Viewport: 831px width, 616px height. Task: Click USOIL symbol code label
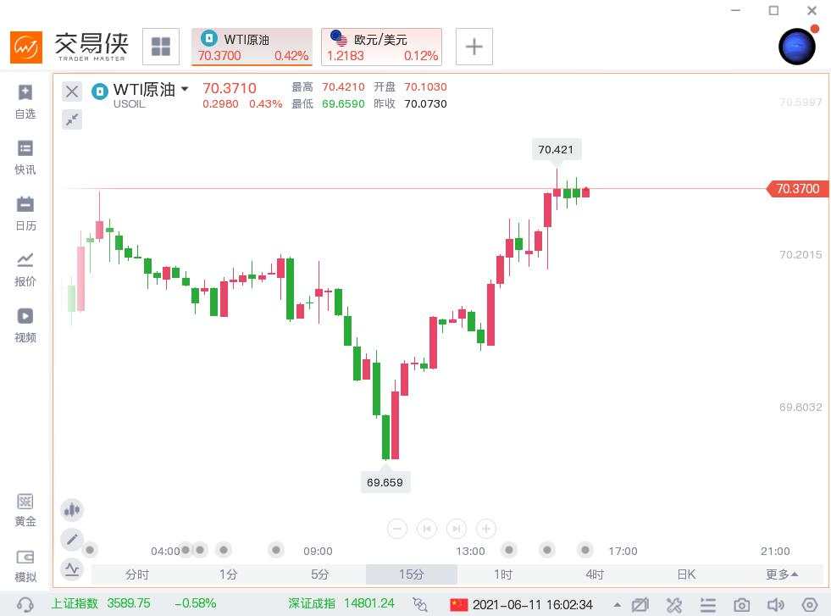pos(130,104)
